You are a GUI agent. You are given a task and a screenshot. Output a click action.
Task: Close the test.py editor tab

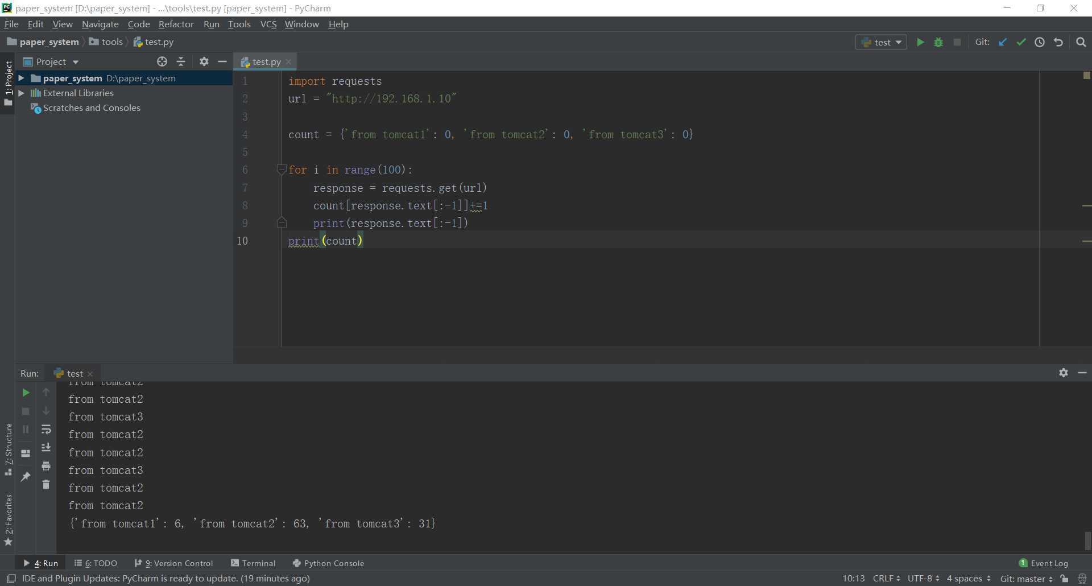pyautogui.click(x=288, y=62)
